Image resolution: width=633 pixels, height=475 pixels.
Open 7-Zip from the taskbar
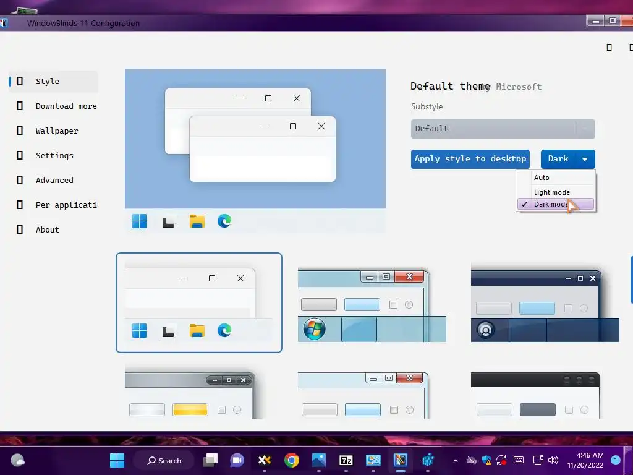346,460
